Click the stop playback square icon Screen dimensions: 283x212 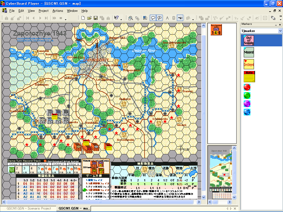pos(61,18)
